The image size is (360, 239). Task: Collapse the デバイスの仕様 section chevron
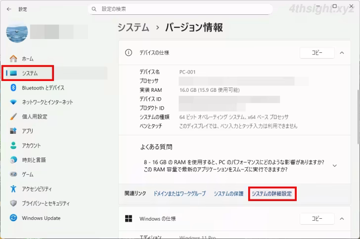(x=342, y=53)
